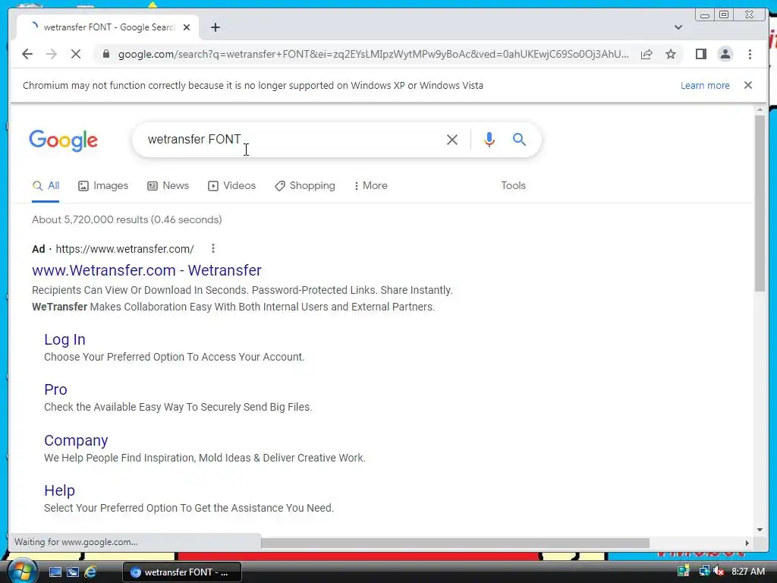777x583 pixels.
Task: Select the All results tab
Action: pos(46,185)
